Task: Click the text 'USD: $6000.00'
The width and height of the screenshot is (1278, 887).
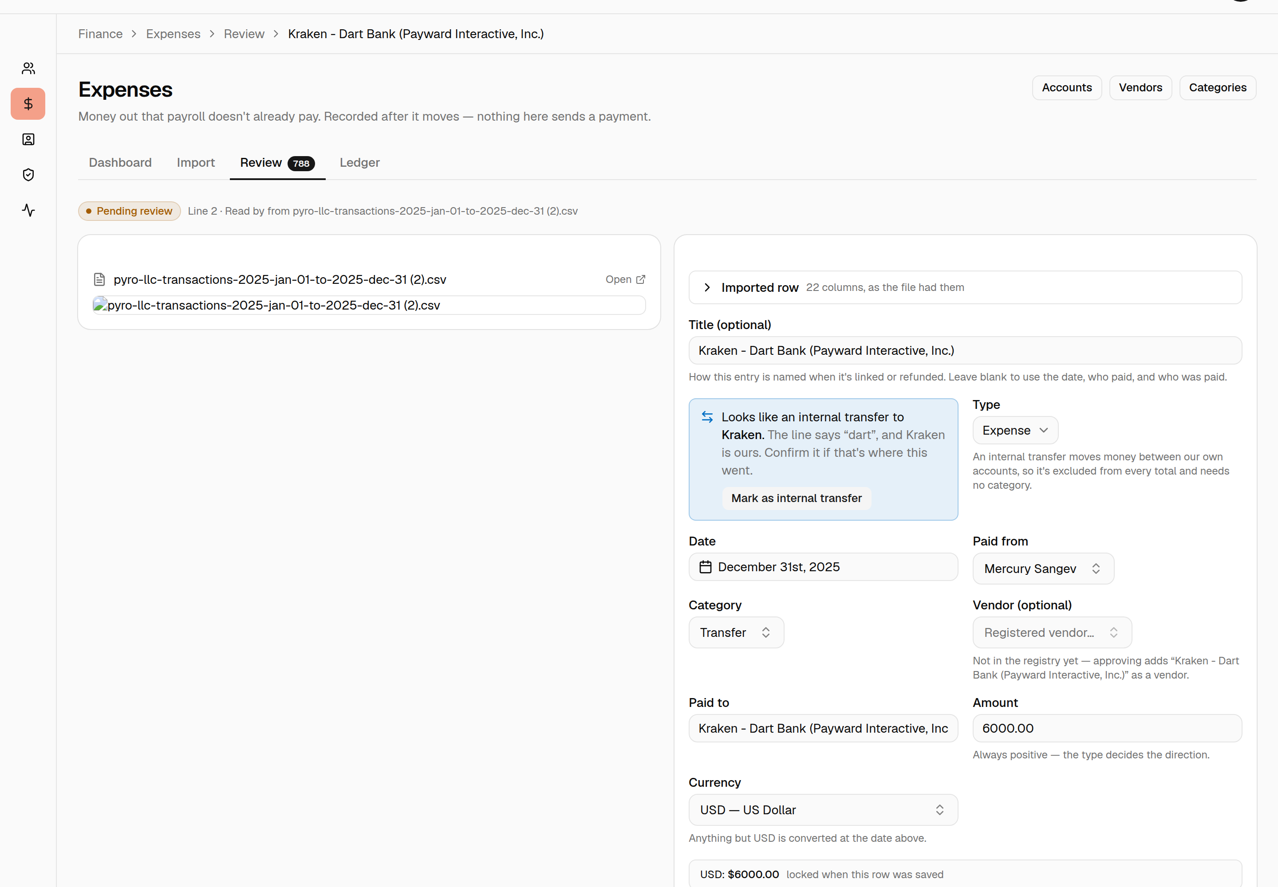Action: 739,874
